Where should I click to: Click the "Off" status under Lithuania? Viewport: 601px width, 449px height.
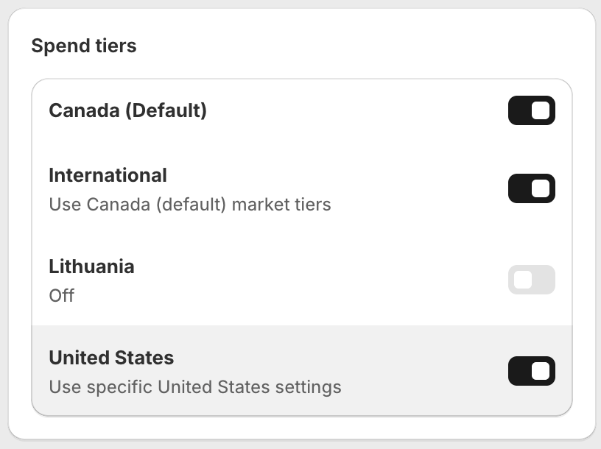(62, 296)
